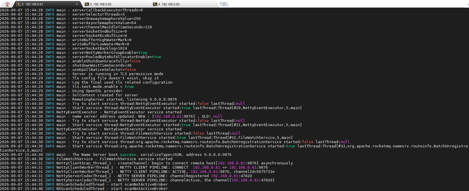The width and height of the screenshot is (469, 191).
Task: Click the serverSelectorThreads=3 log text
Action: click(x=99, y=14)
